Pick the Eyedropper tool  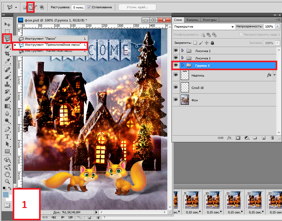(x=7, y=61)
